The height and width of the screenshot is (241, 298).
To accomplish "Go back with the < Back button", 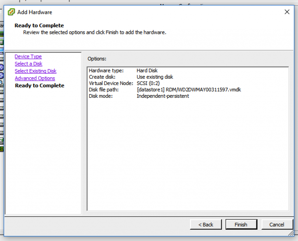I will [x=206, y=224].
